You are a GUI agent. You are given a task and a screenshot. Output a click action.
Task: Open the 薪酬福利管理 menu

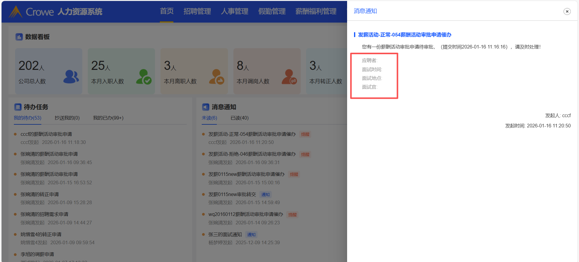(x=316, y=11)
